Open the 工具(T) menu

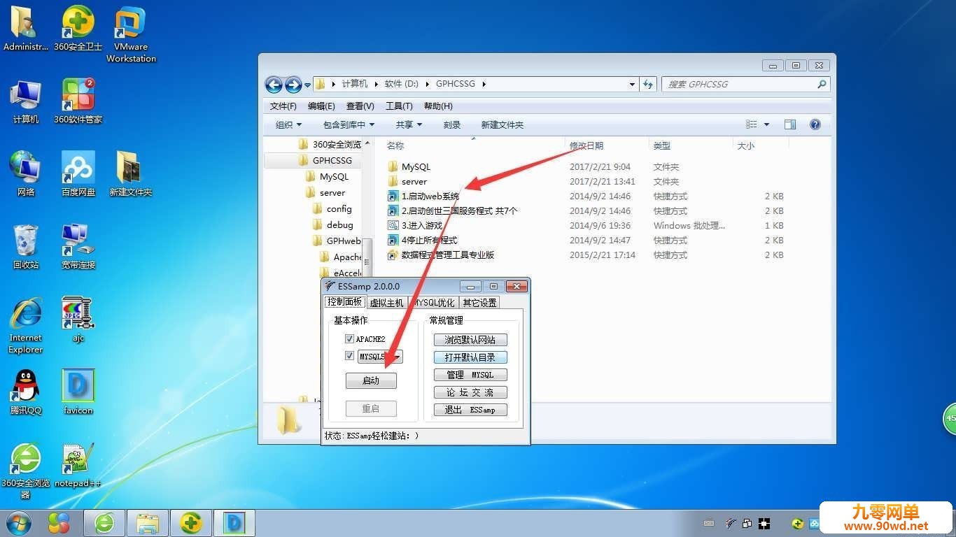click(x=399, y=106)
